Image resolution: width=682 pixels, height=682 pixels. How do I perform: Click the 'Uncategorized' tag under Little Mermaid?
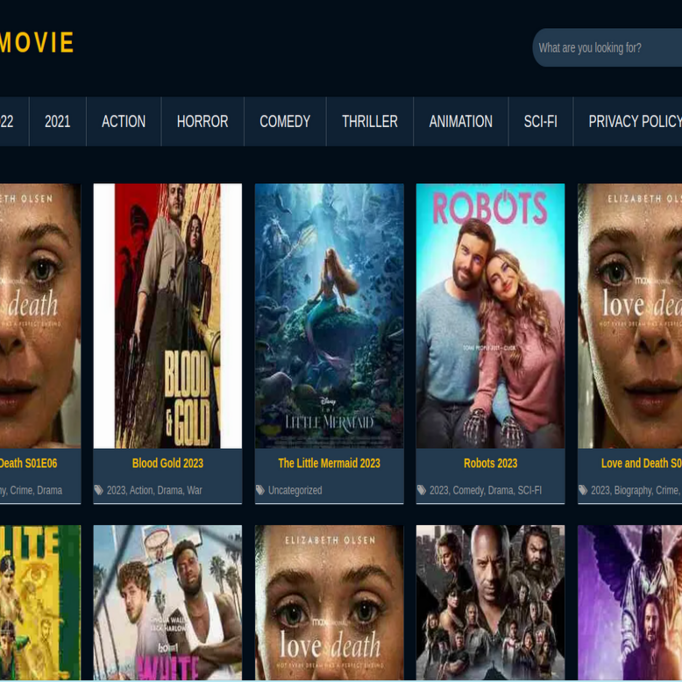point(295,490)
